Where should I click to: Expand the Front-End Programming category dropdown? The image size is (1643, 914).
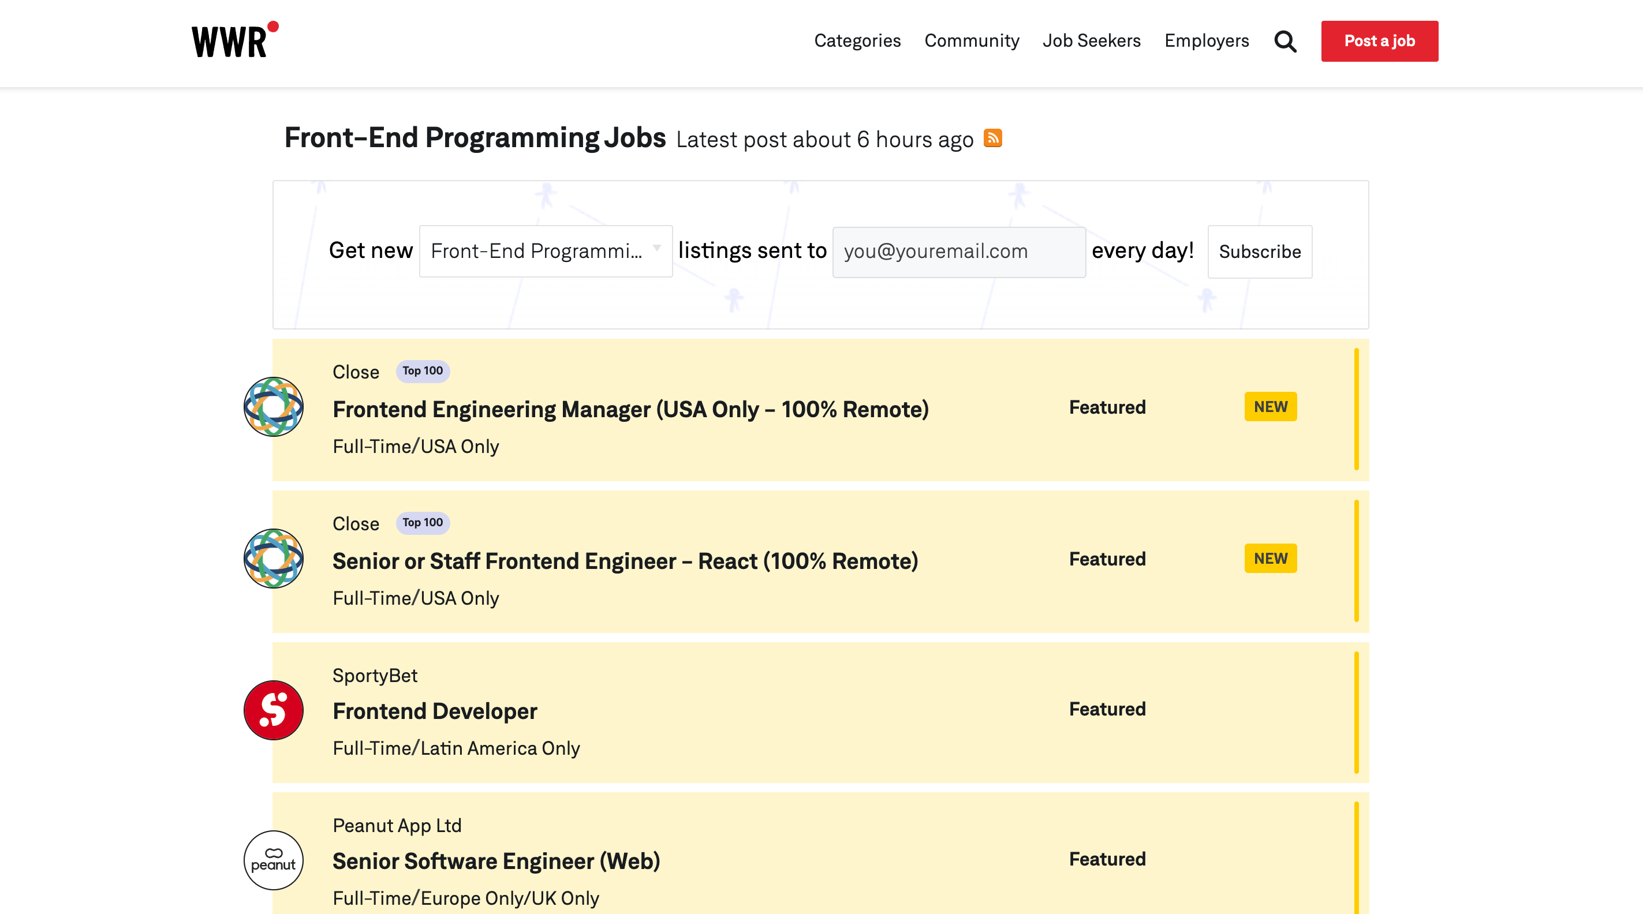tap(546, 251)
